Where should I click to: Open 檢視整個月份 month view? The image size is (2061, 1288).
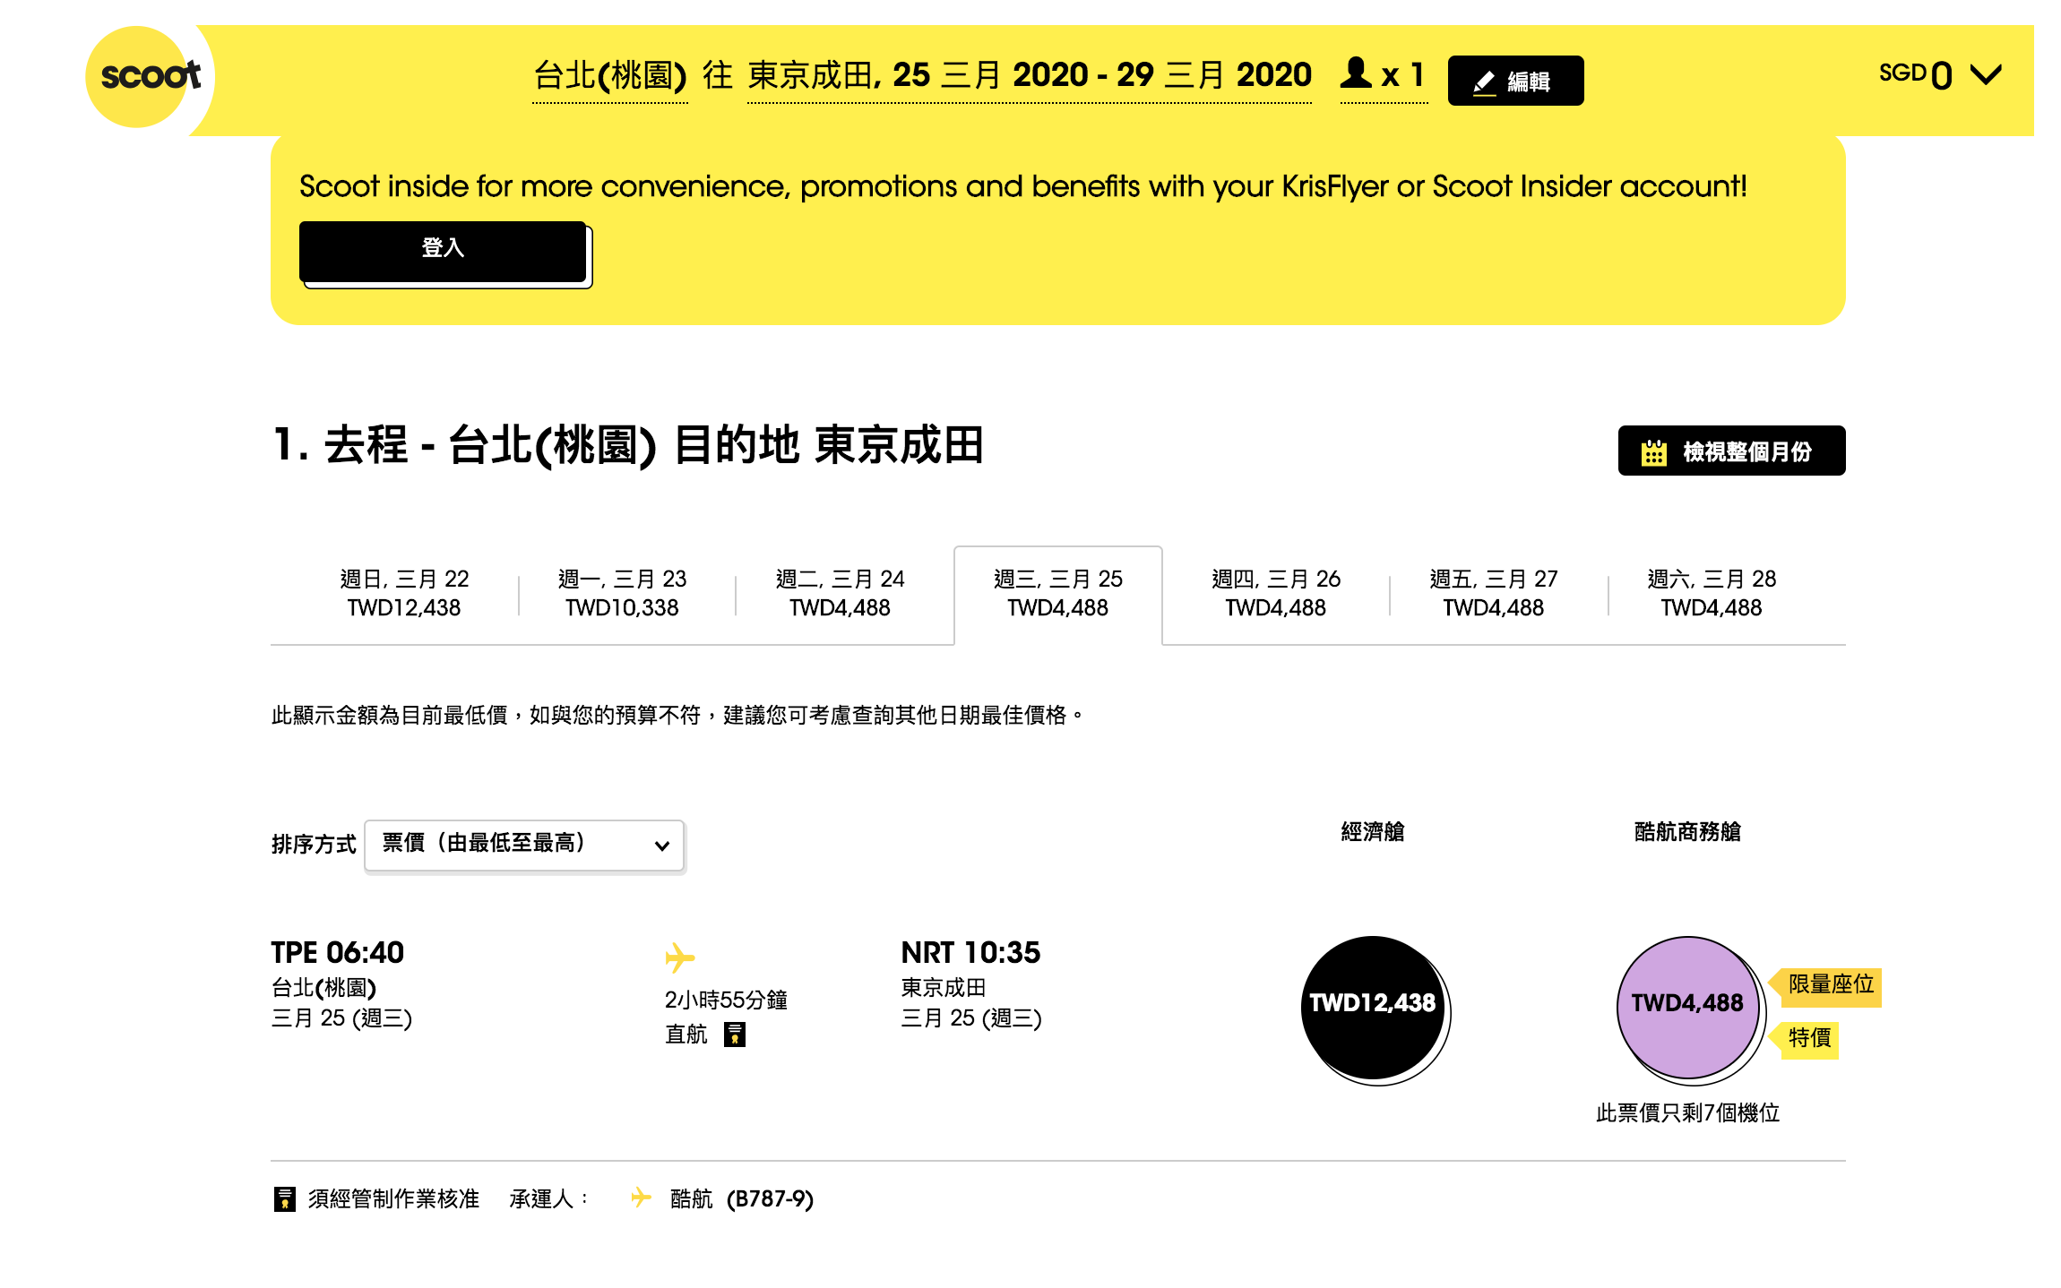point(1731,451)
